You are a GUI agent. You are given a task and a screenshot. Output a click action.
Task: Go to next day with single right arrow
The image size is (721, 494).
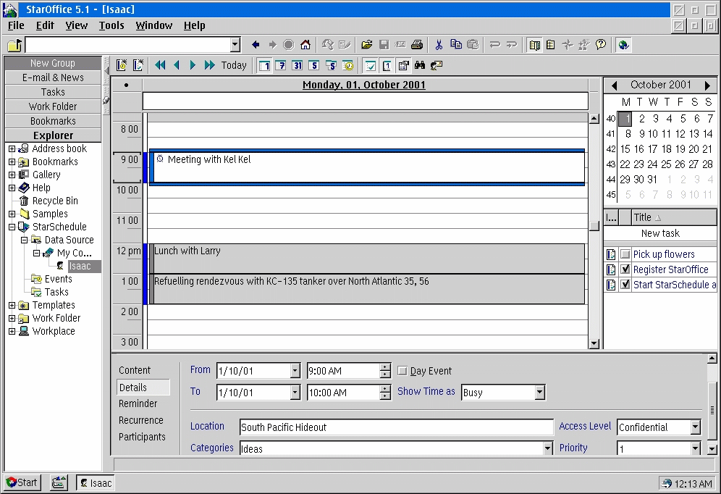(193, 65)
